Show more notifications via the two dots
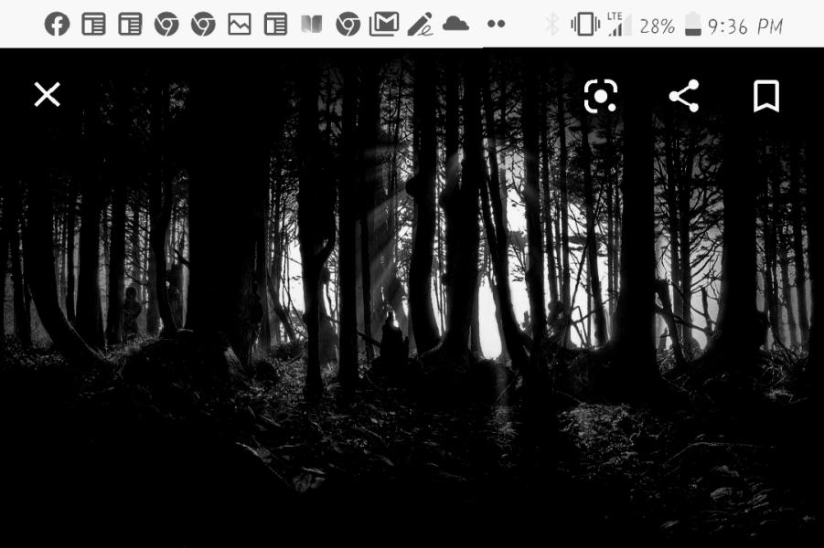 496,25
